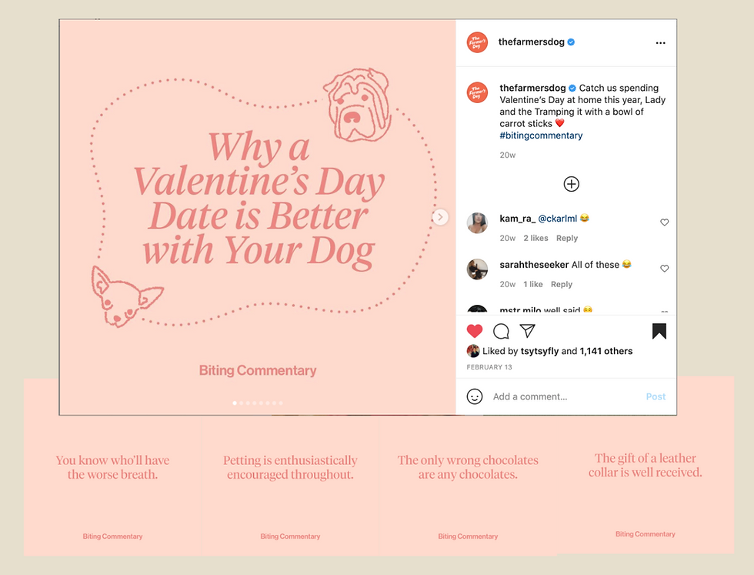
Task: Open kam_ra_ username link
Action: click(x=517, y=219)
